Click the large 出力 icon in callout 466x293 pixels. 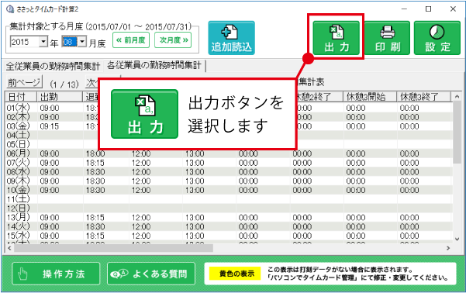[144, 114]
